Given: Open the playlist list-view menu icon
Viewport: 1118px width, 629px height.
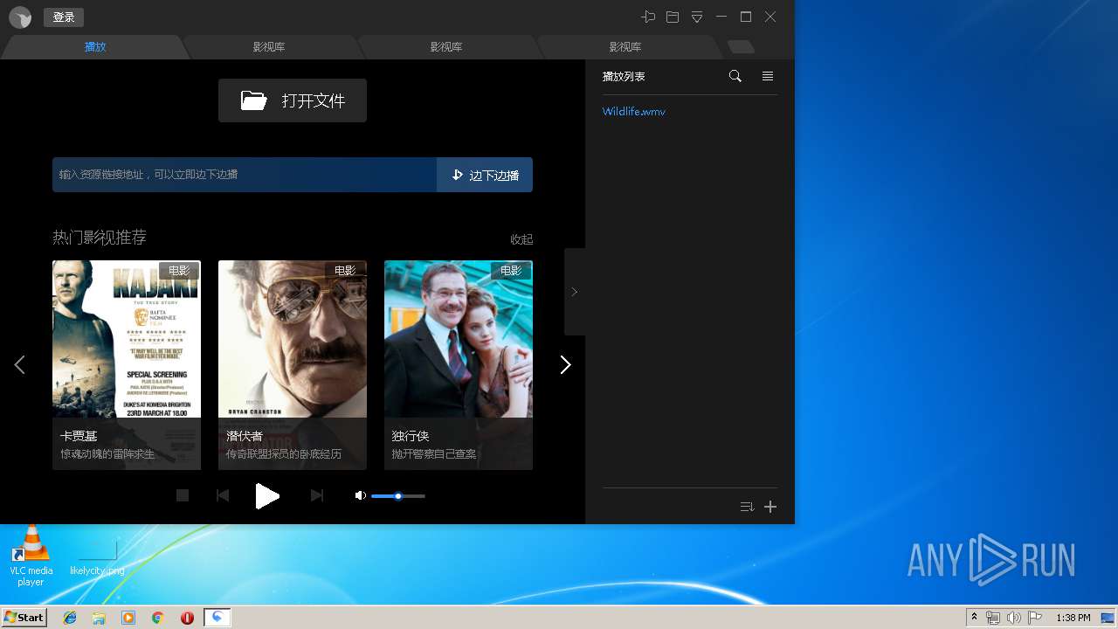Looking at the screenshot, I should point(768,76).
